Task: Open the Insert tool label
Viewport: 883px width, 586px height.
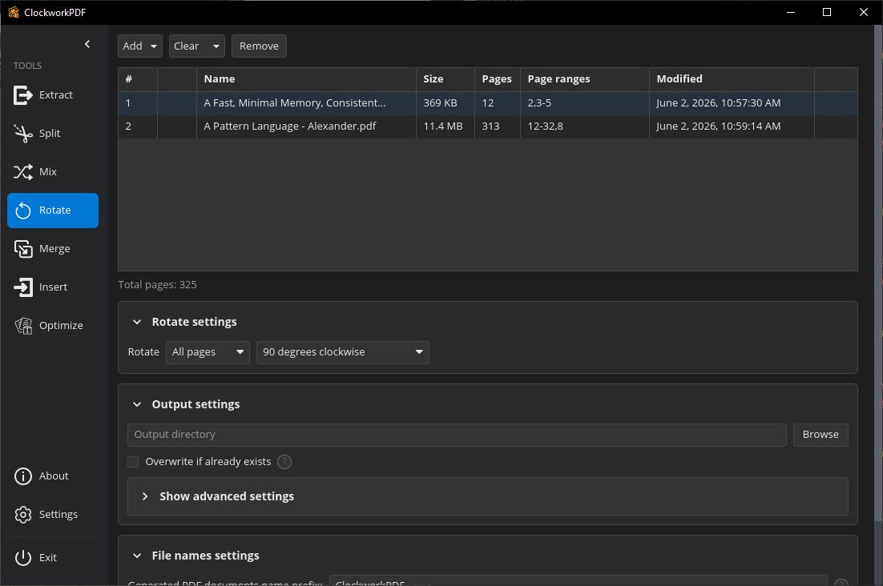Action: pos(53,287)
